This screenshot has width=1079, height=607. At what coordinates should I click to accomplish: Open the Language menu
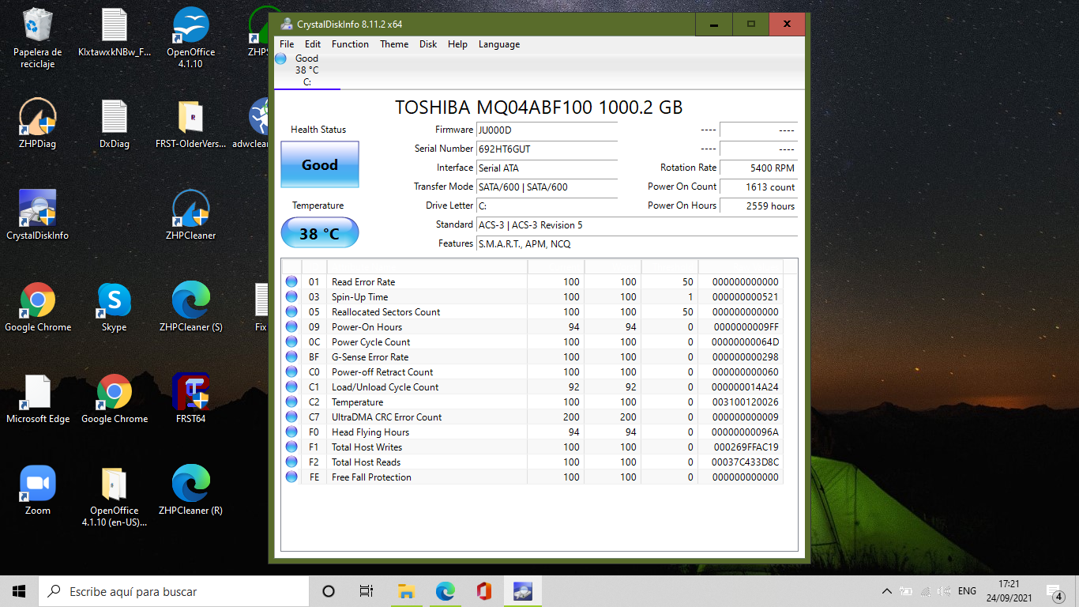click(x=499, y=44)
